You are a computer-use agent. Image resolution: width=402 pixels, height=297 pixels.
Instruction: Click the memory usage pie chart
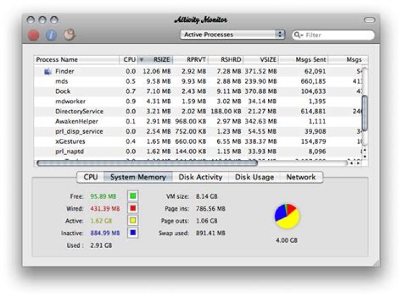287,216
